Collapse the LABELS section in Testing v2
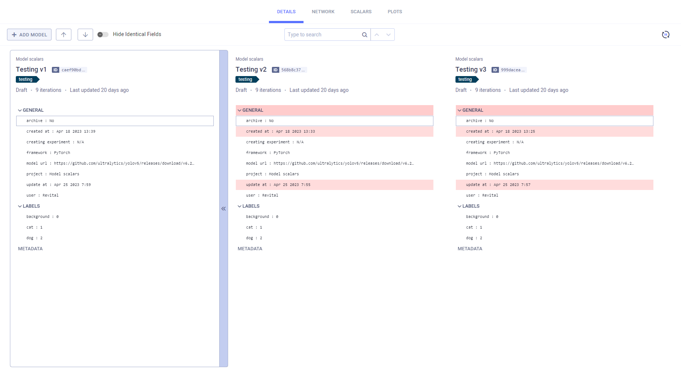This screenshot has height=373, width=681. pos(240,206)
